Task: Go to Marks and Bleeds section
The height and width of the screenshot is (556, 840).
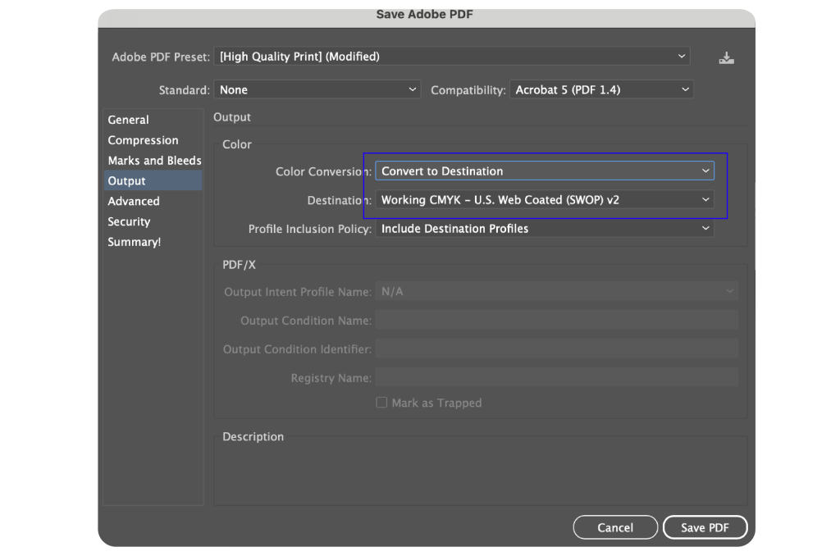Action: click(154, 161)
